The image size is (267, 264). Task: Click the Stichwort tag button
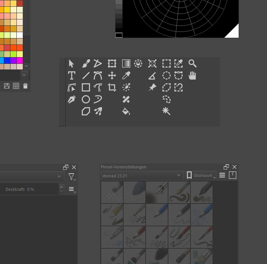point(201,176)
